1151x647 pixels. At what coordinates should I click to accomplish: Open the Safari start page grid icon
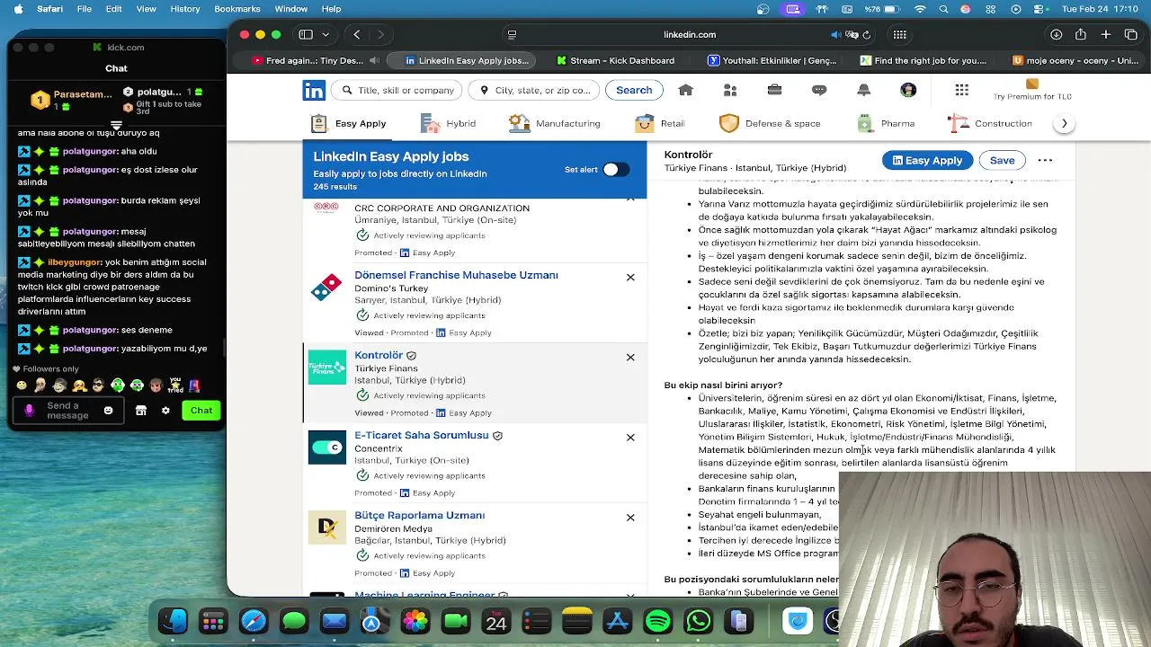tap(899, 34)
